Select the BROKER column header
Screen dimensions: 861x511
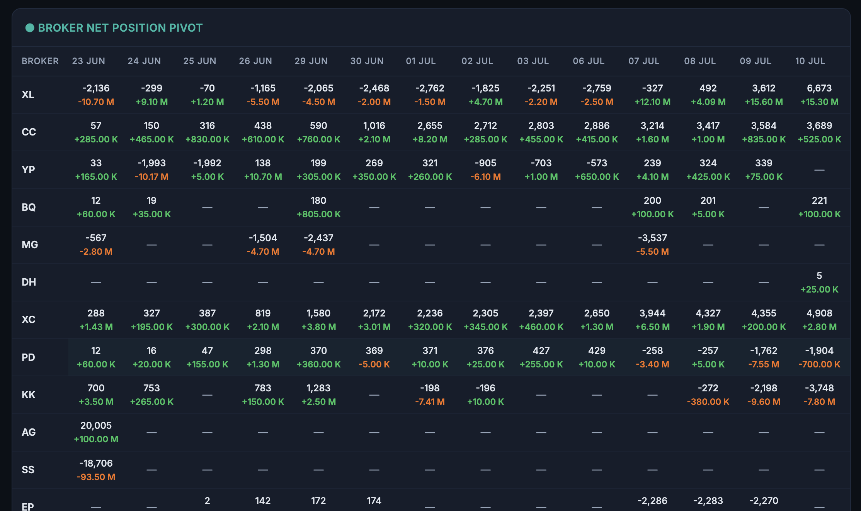pyautogui.click(x=40, y=61)
